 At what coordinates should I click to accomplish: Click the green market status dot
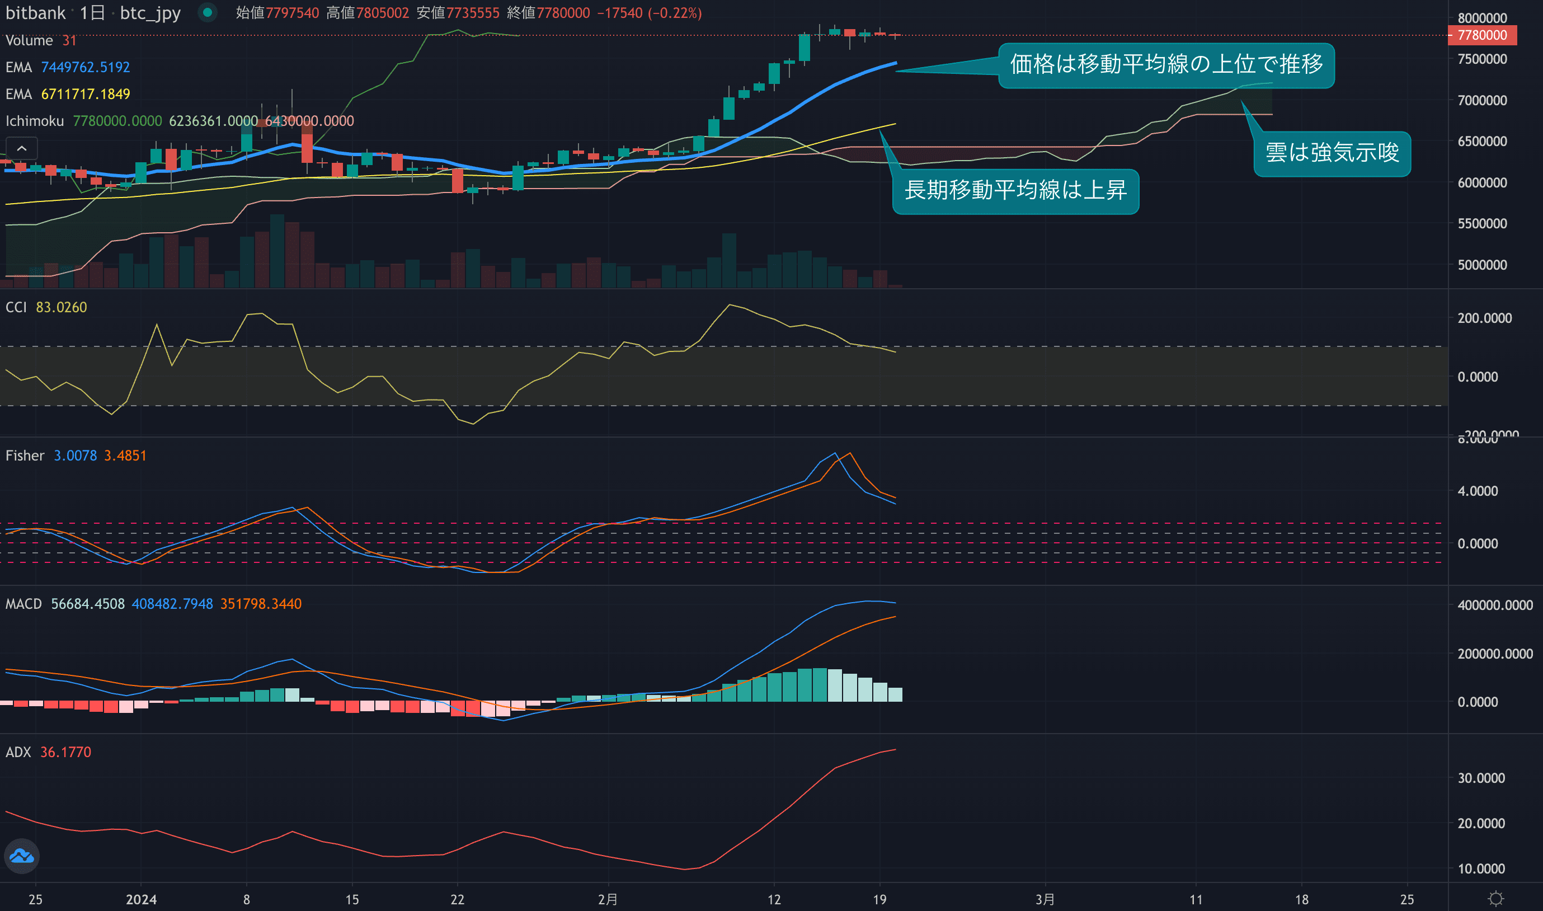coord(208,12)
